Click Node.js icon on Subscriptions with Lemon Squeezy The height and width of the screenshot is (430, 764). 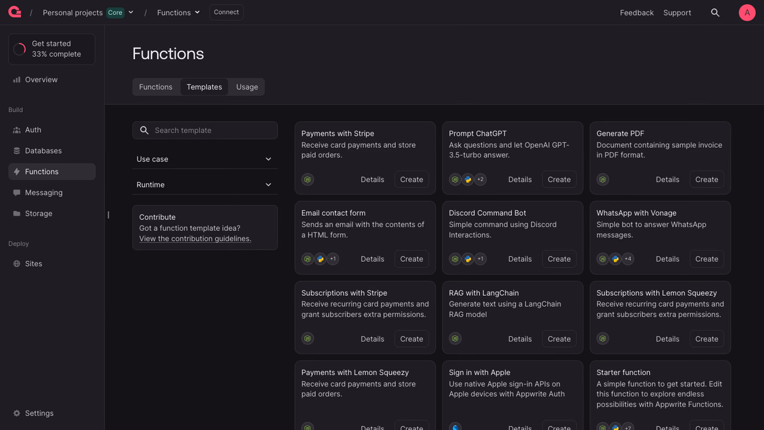coord(603,339)
